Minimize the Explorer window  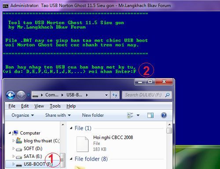click(x=140, y=82)
